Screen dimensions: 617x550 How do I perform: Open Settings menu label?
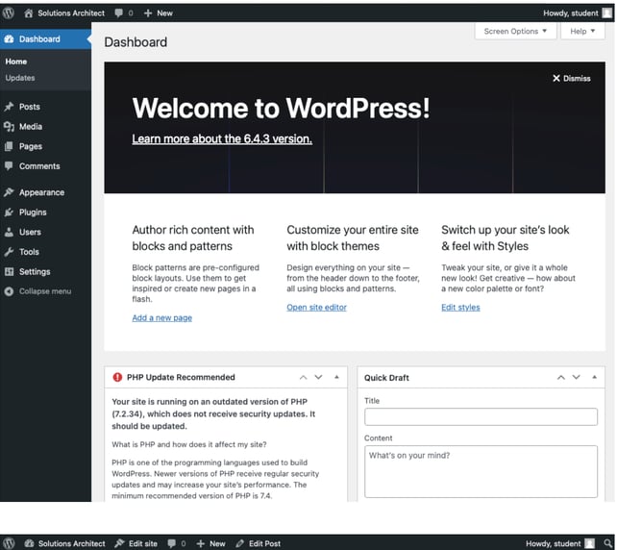click(35, 272)
